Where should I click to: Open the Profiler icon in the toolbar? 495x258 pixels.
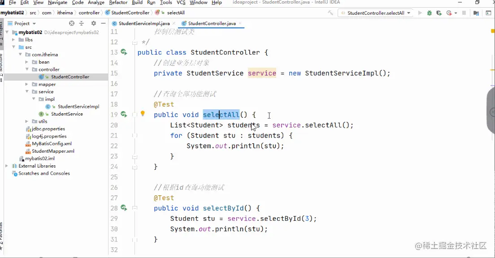(x=448, y=13)
